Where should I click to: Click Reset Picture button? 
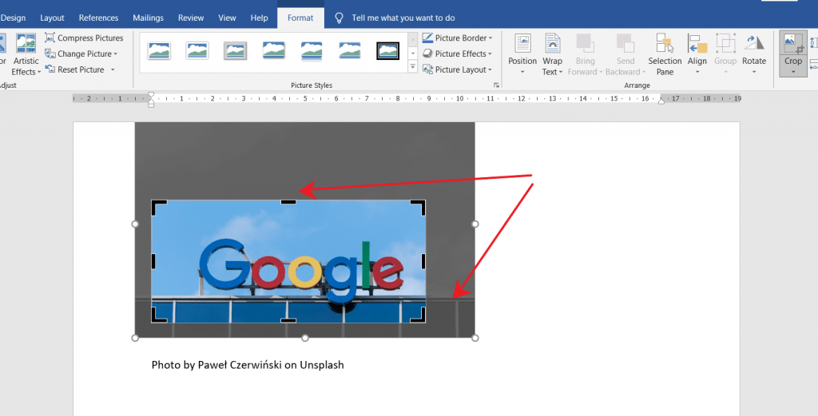pyautogui.click(x=80, y=69)
